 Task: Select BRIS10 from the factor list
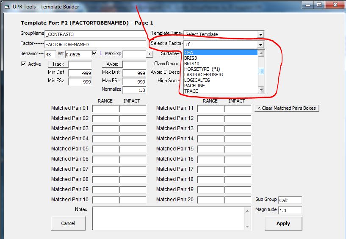(x=221, y=64)
